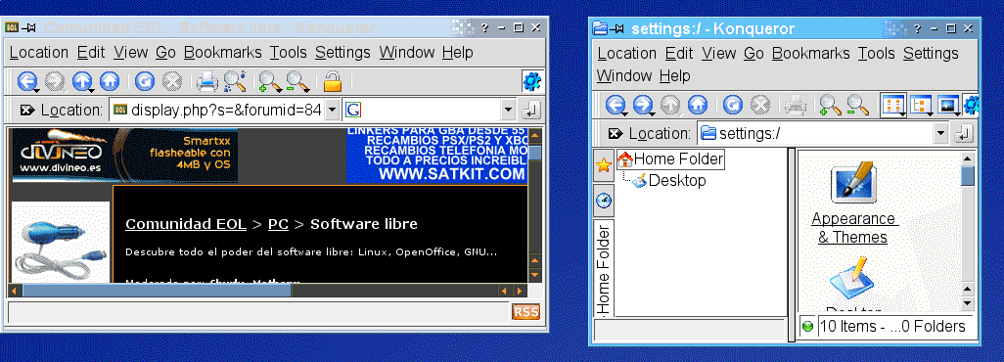Viewport: 1004px width, 362px height.
Task: Select Home Folder tree item
Action: click(x=670, y=158)
